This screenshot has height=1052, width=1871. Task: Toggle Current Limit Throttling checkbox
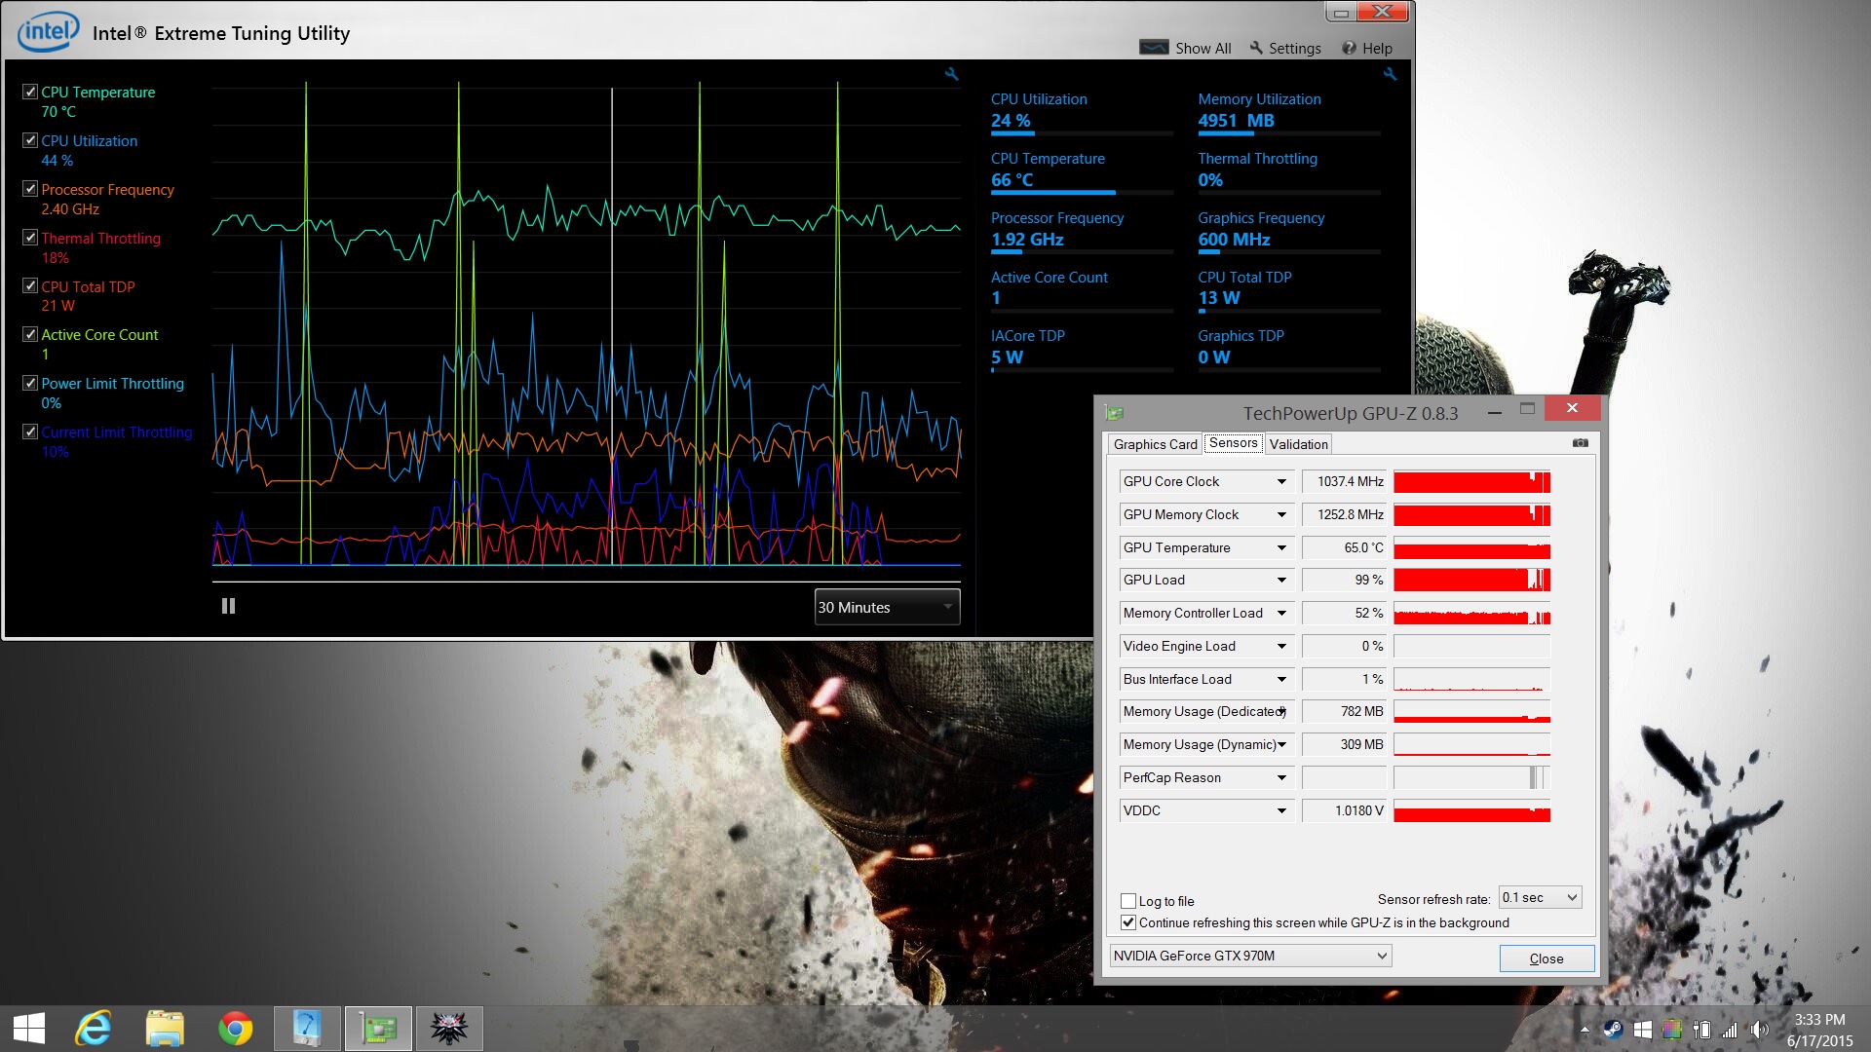pos(30,432)
